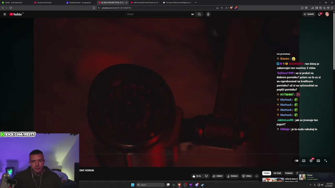Click the Sulinos1998 username in chat

[x=285, y=73]
